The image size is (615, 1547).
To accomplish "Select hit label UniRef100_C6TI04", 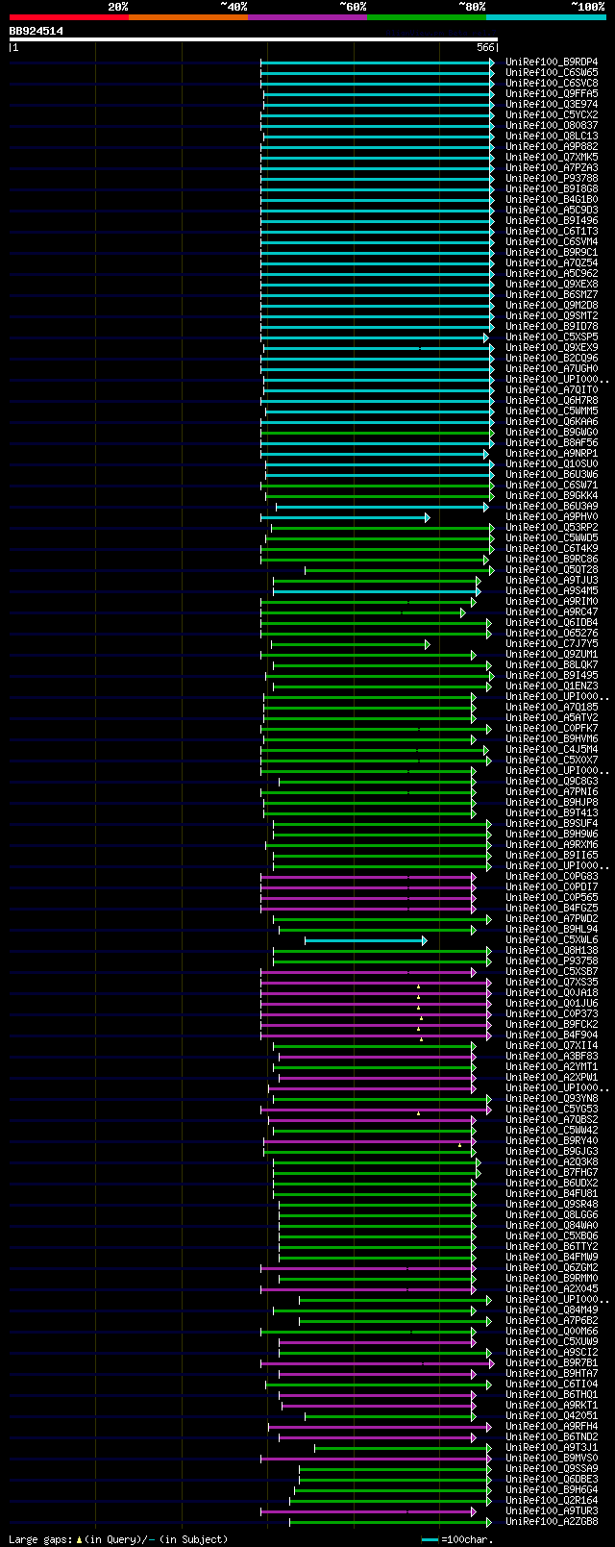I will click(552, 1384).
